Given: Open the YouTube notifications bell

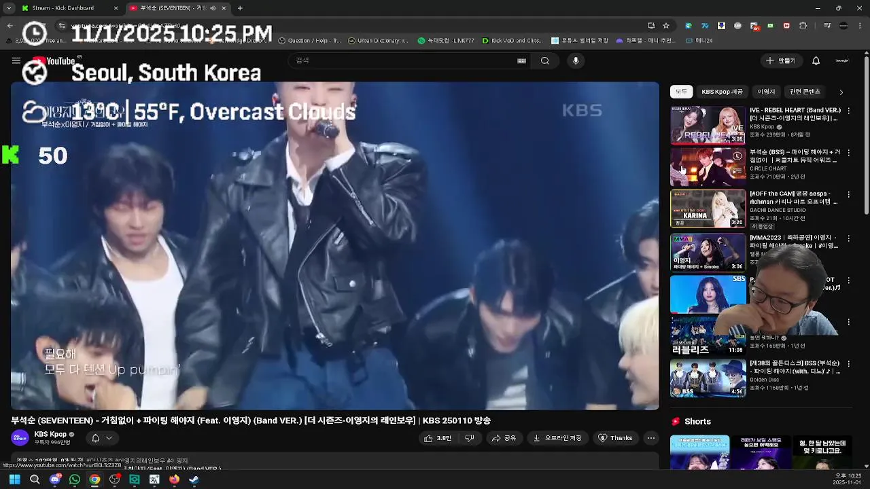Looking at the screenshot, I should (x=816, y=60).
